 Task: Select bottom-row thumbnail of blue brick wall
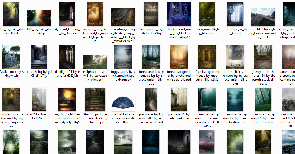[151, 142]
